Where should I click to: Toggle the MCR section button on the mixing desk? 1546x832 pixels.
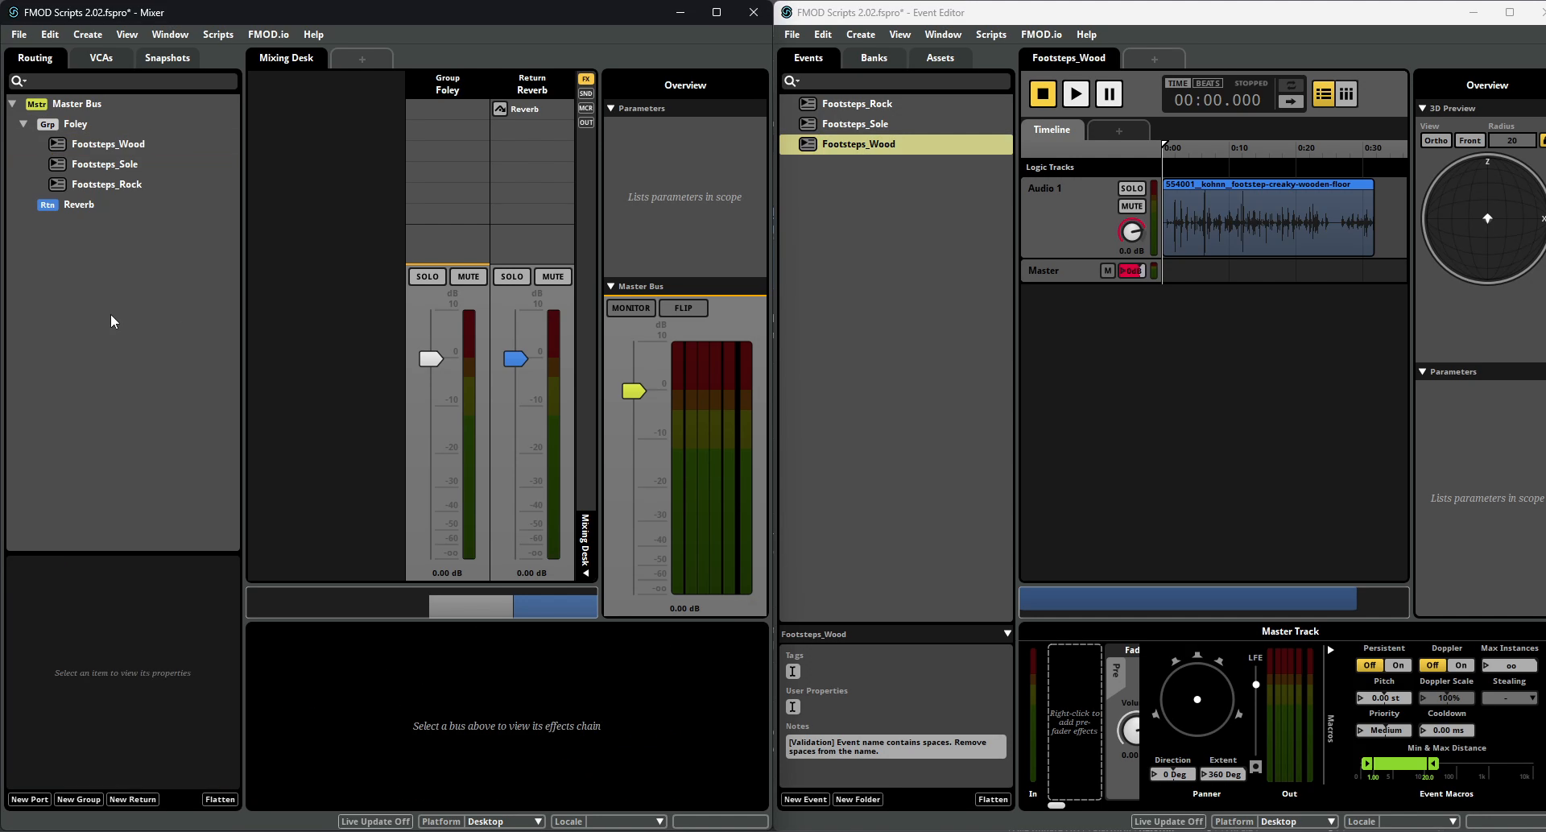[x=585, y=108]
